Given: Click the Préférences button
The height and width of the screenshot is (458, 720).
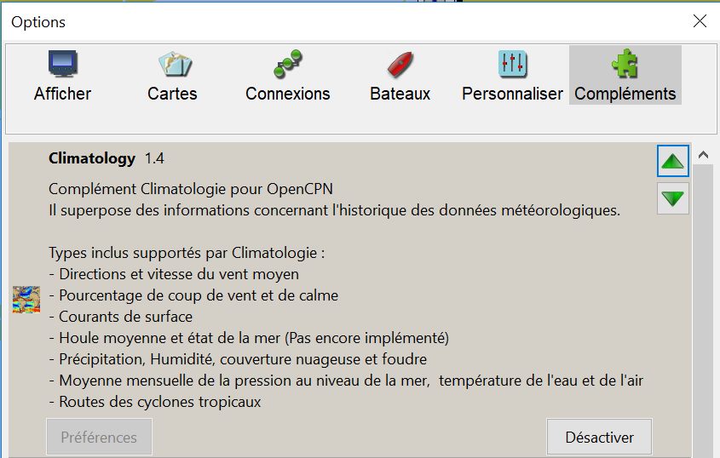Looking at the screenshot, I should click(x=99, y=437).
